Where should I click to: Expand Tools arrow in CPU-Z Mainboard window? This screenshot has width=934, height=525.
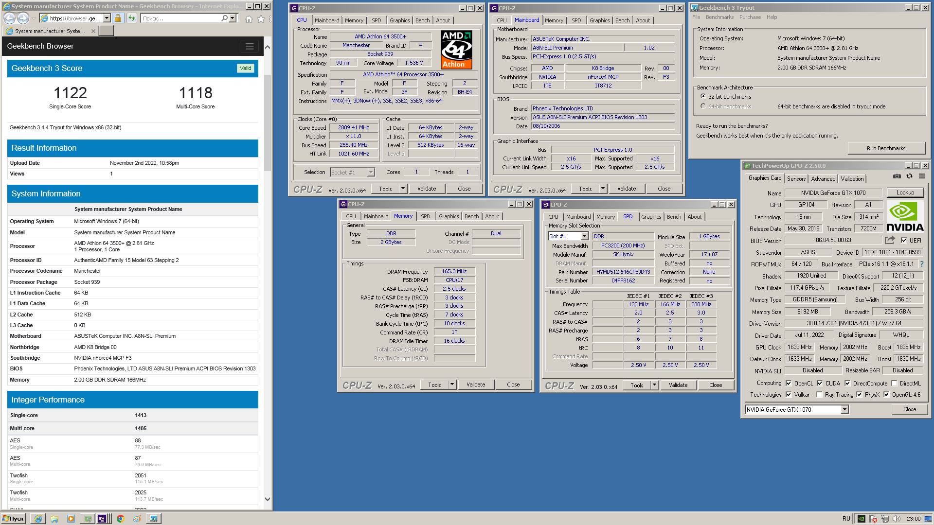coord(603,189)
